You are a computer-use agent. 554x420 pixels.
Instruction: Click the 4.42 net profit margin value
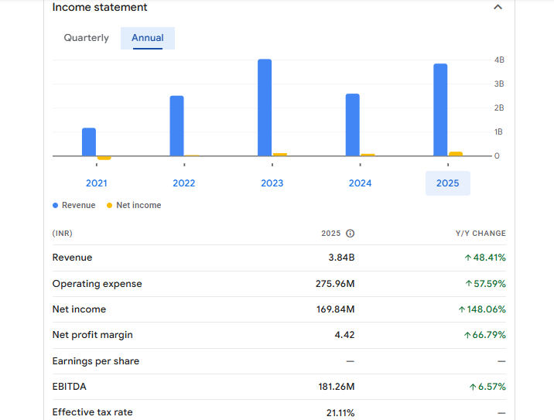[344, 335]
